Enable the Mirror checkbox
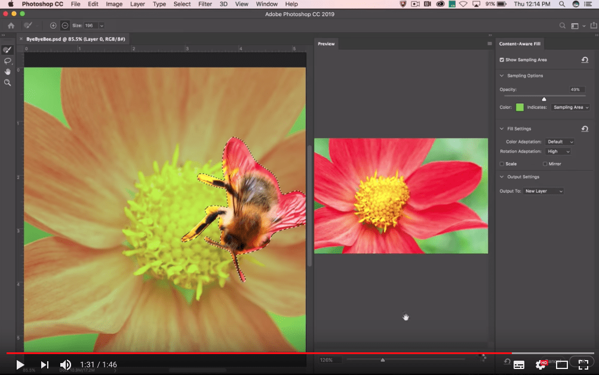599x375 pixels. tap(545, 164)
